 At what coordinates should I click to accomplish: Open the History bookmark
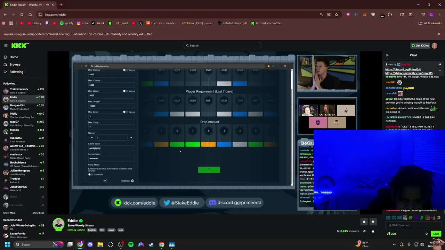coord(34,23)
